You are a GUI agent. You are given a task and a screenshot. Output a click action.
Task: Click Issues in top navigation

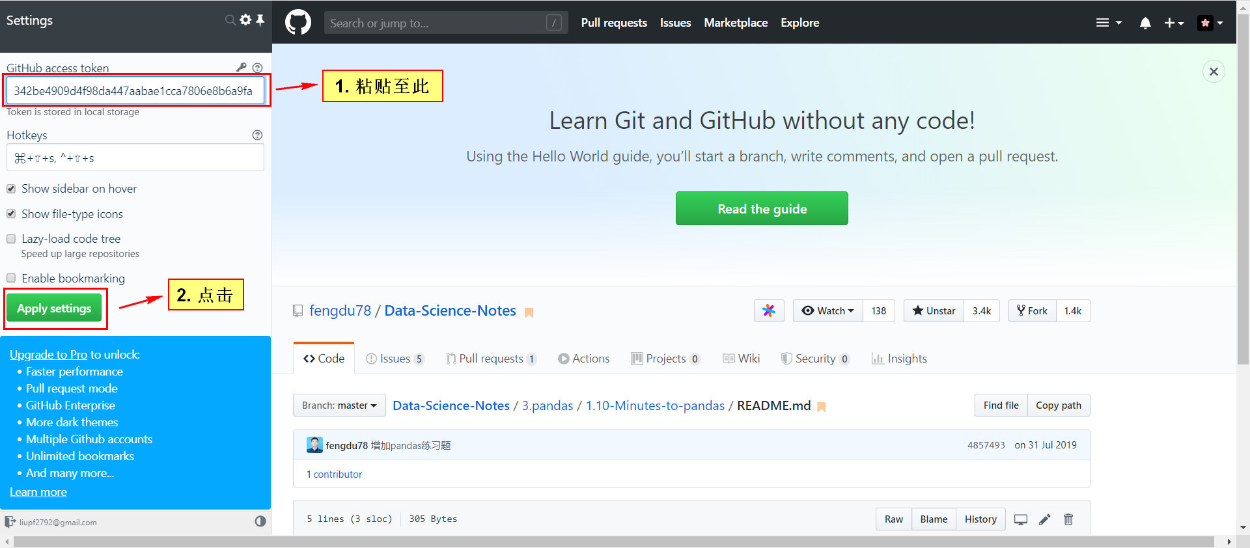675,23
